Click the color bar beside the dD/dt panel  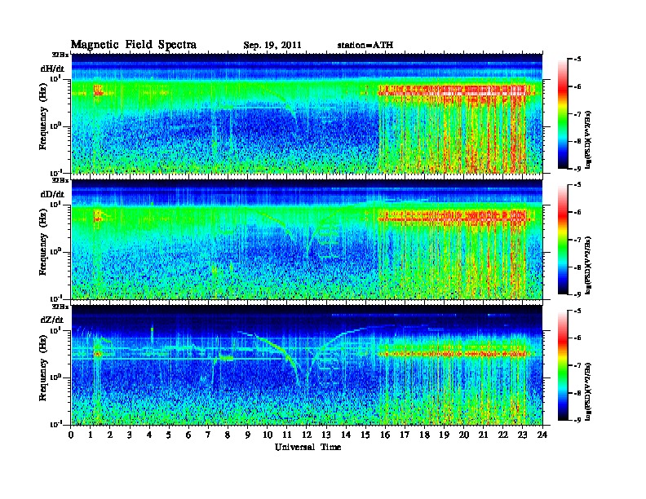coord(562,240)
